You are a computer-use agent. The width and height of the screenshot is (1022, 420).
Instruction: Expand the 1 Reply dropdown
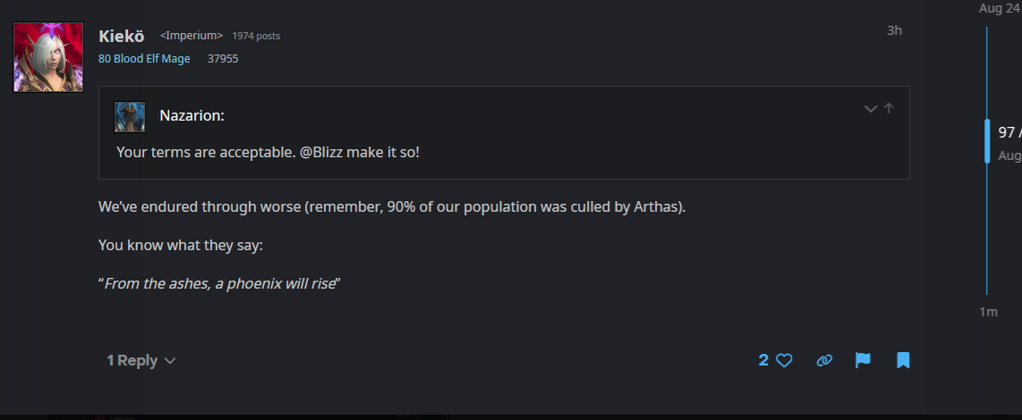click(141, 360)
